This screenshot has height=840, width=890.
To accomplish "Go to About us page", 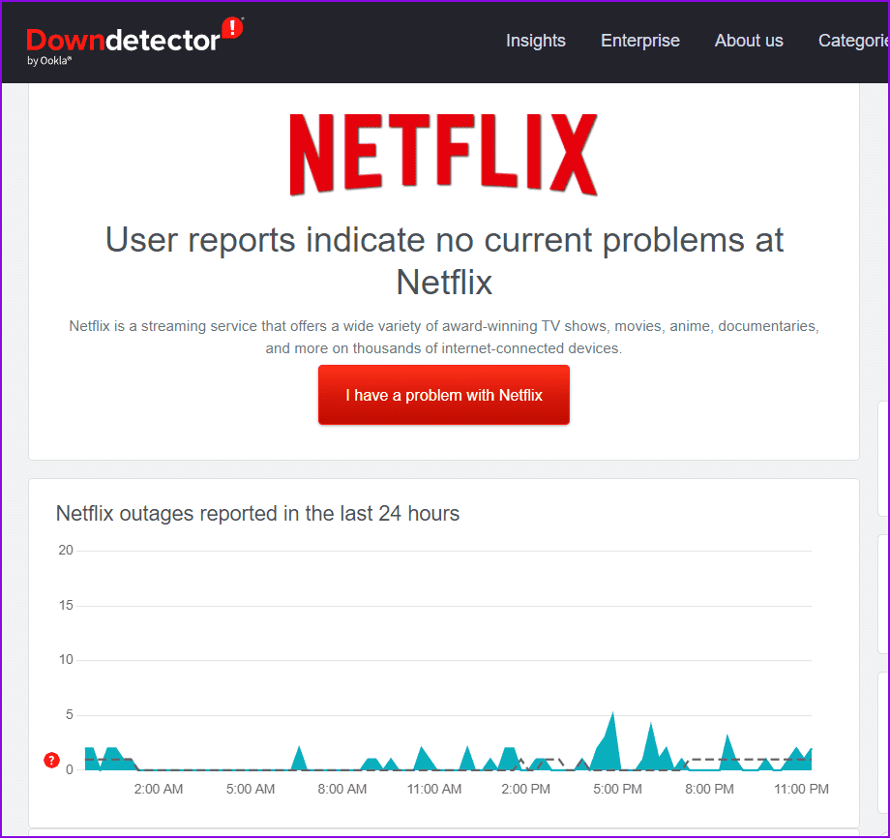I will click(x=748, y=41).
